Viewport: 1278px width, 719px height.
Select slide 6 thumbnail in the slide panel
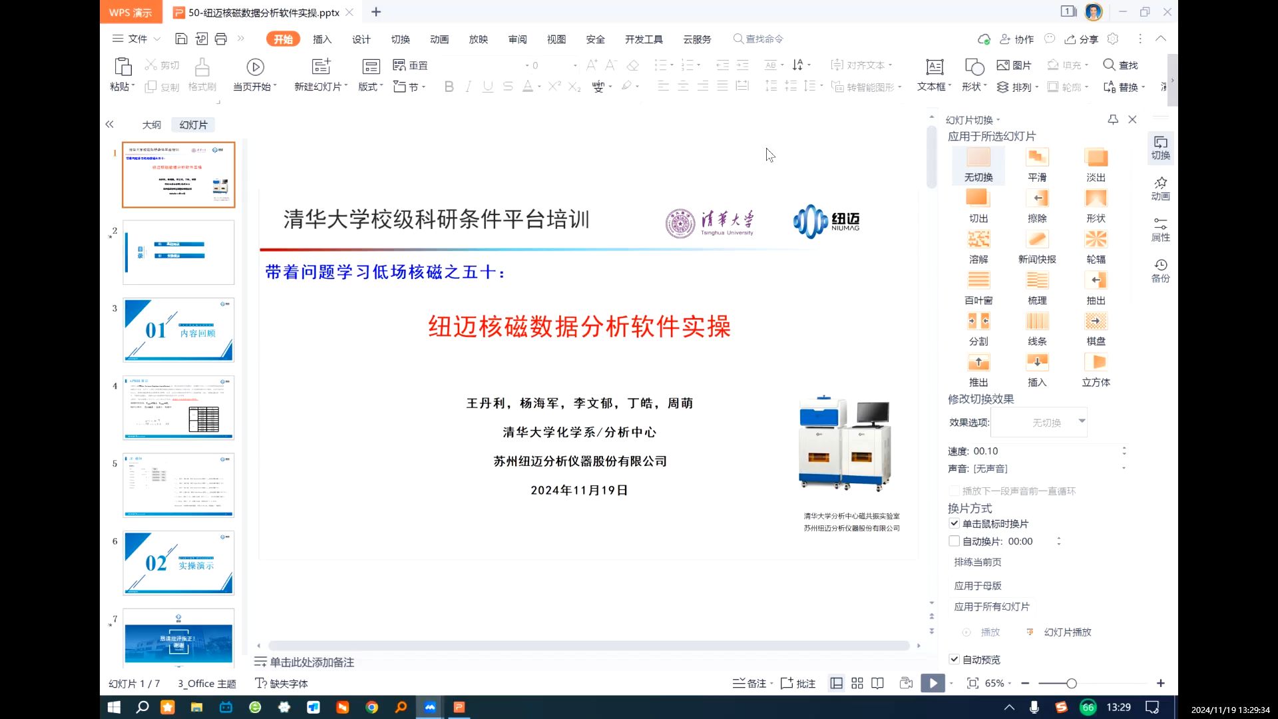pyautogui.click(x=178, y=563)
